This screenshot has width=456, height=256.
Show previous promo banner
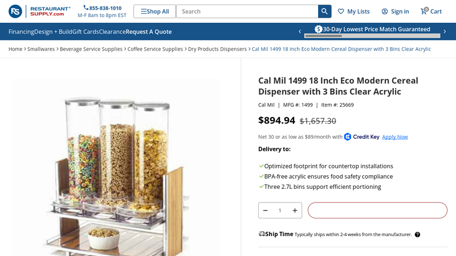(x=300, y=32)
